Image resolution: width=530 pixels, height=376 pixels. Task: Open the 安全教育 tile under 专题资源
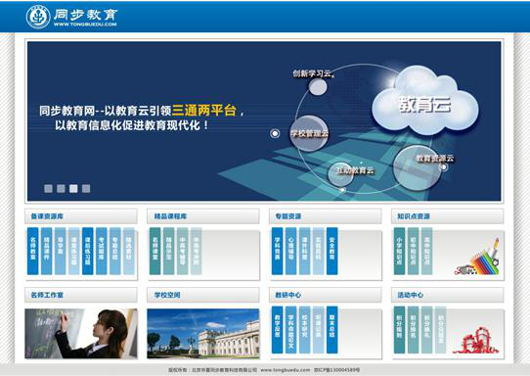(x=331, y=251)
